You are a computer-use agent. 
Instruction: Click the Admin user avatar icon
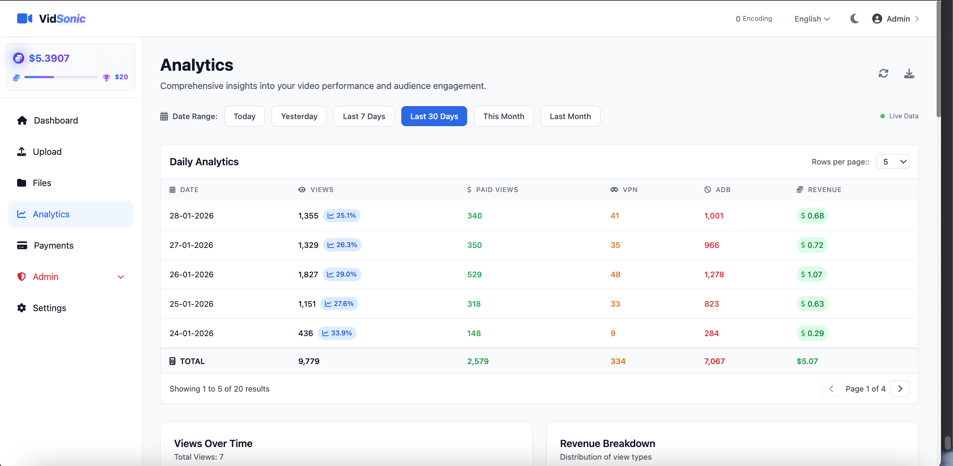(877, 19)
